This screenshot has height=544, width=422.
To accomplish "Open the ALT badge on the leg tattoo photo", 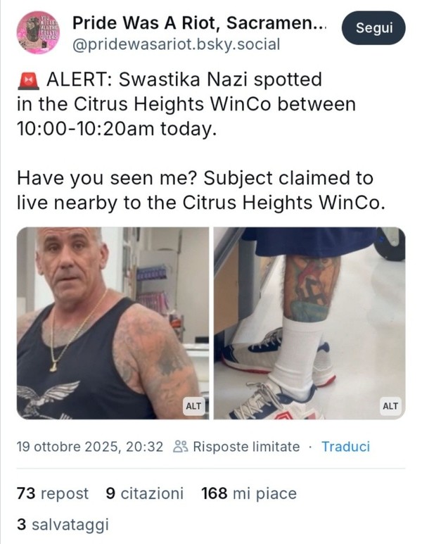I will click(390, 406).
